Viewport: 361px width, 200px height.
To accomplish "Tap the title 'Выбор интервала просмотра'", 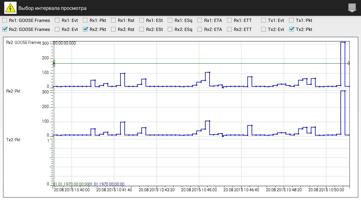I will [x=52, y=8].
